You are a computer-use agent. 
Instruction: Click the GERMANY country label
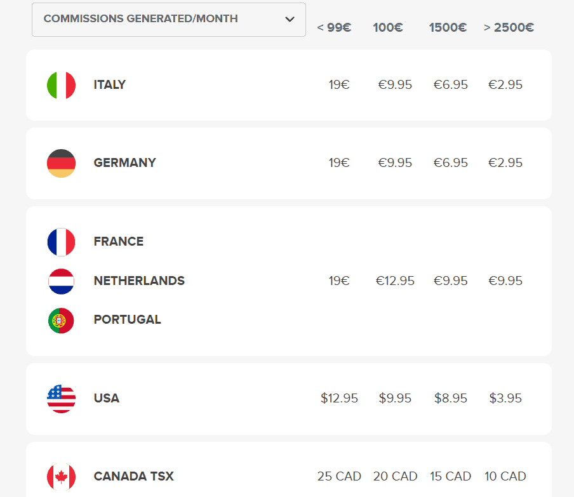[x=124, y=163]
